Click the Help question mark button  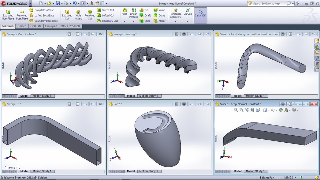pos(298,3)
